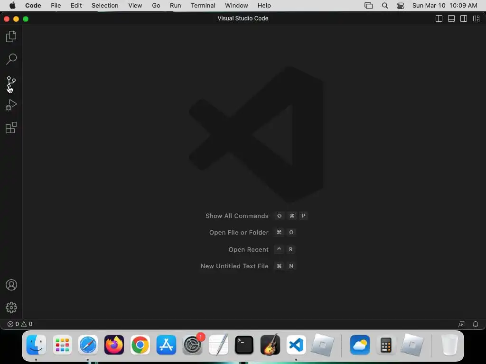The width and height of the screenshot is (486, 364).
Task: Open Control Center in menu bar
Action: tap(401, 6)
